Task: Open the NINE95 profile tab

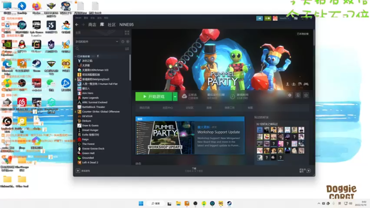Action: pos(126,24)
